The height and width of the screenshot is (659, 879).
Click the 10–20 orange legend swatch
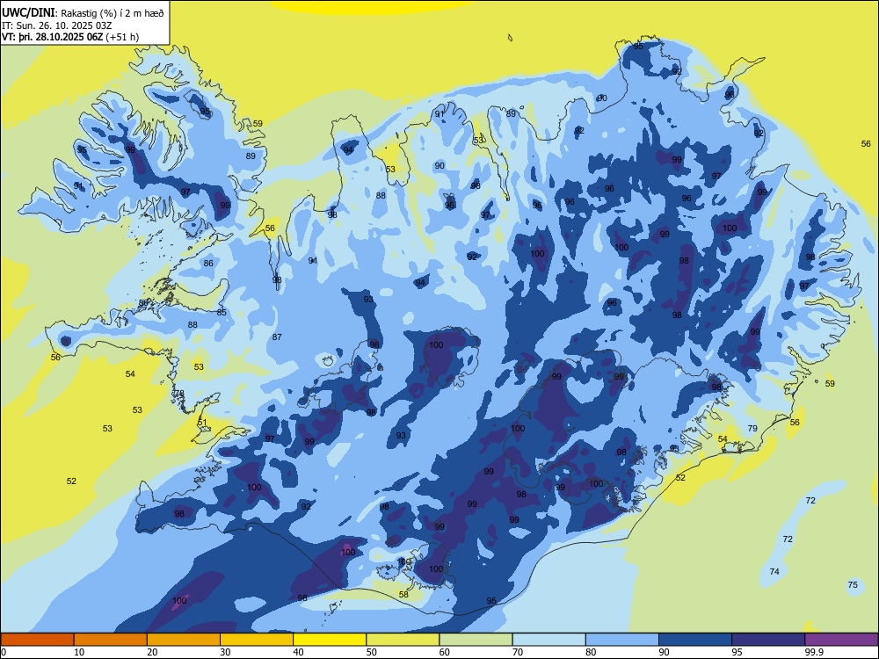[x=111, y=640]
